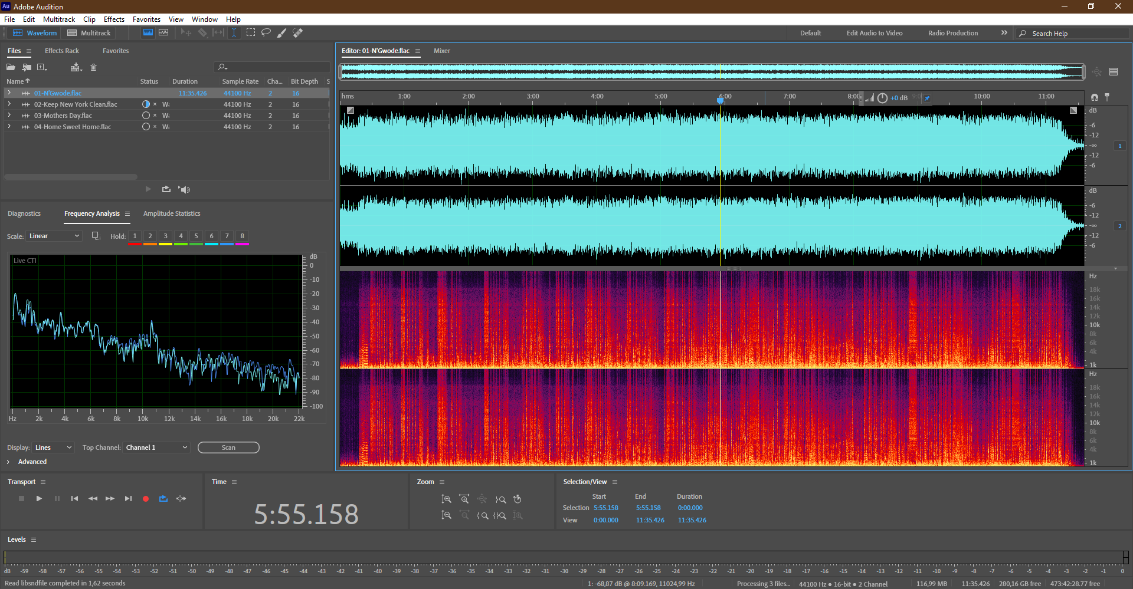This screenshot has height=589, width=1133.
Task: Expand 04-Home Sweet Home.flac row
Action: (x=9, y=126)
